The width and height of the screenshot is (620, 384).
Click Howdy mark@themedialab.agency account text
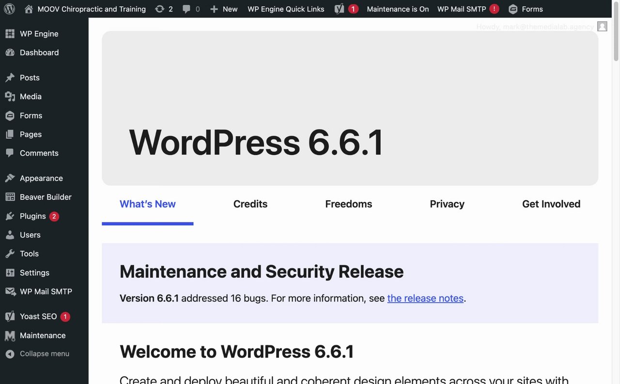[535, 27]
